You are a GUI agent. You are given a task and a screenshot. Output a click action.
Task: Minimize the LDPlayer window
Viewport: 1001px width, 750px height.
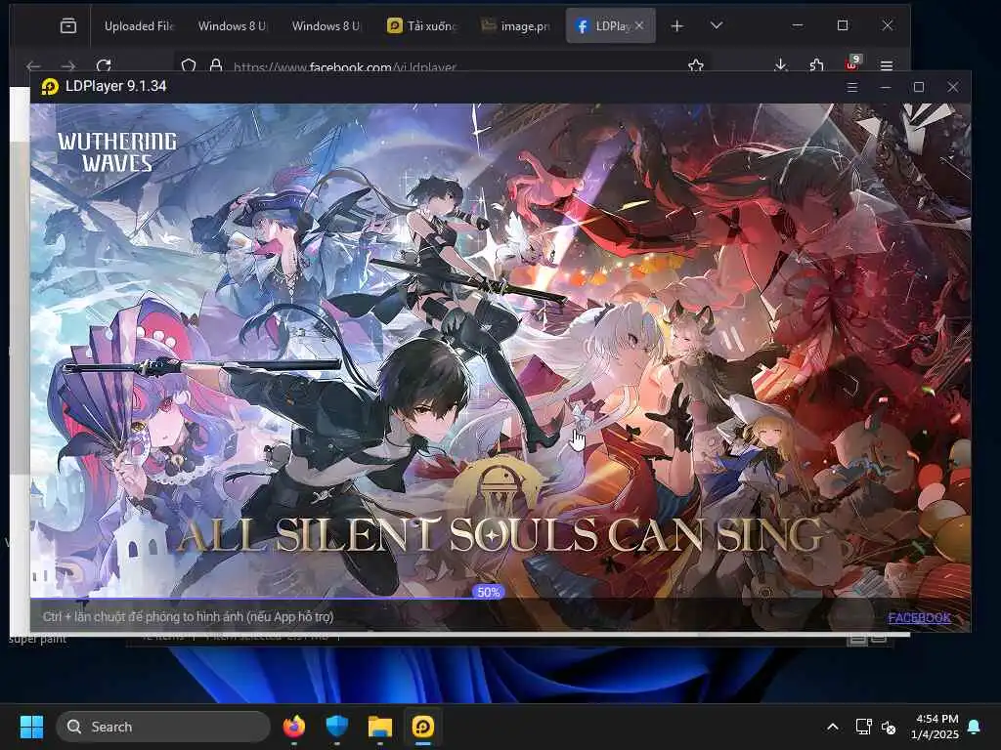pos(886,87)
